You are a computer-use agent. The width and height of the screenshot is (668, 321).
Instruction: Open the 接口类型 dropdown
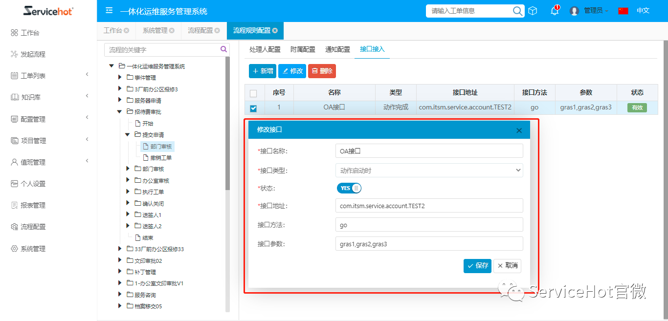tap(429, 171)
